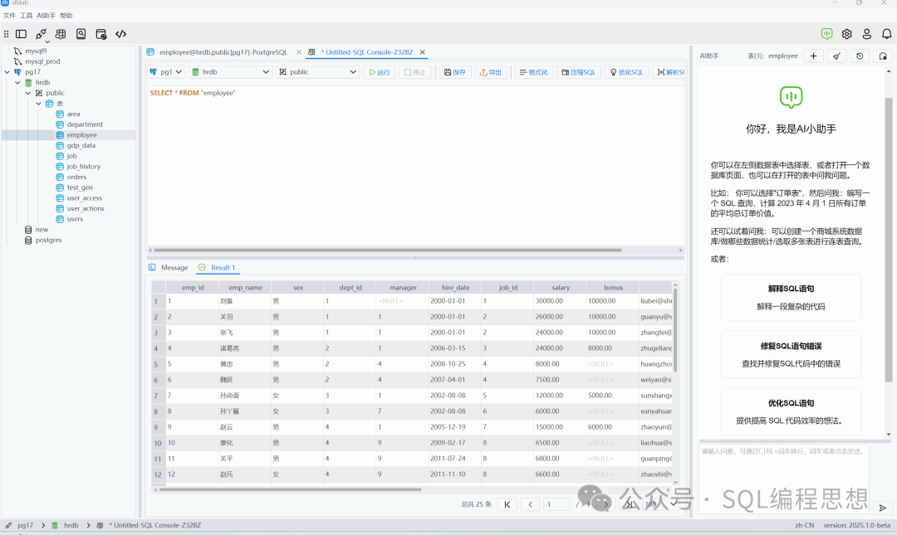The image size is (897, 535).
Task: Click the result grid horizontal scrollbar
Action: [290, 489]
